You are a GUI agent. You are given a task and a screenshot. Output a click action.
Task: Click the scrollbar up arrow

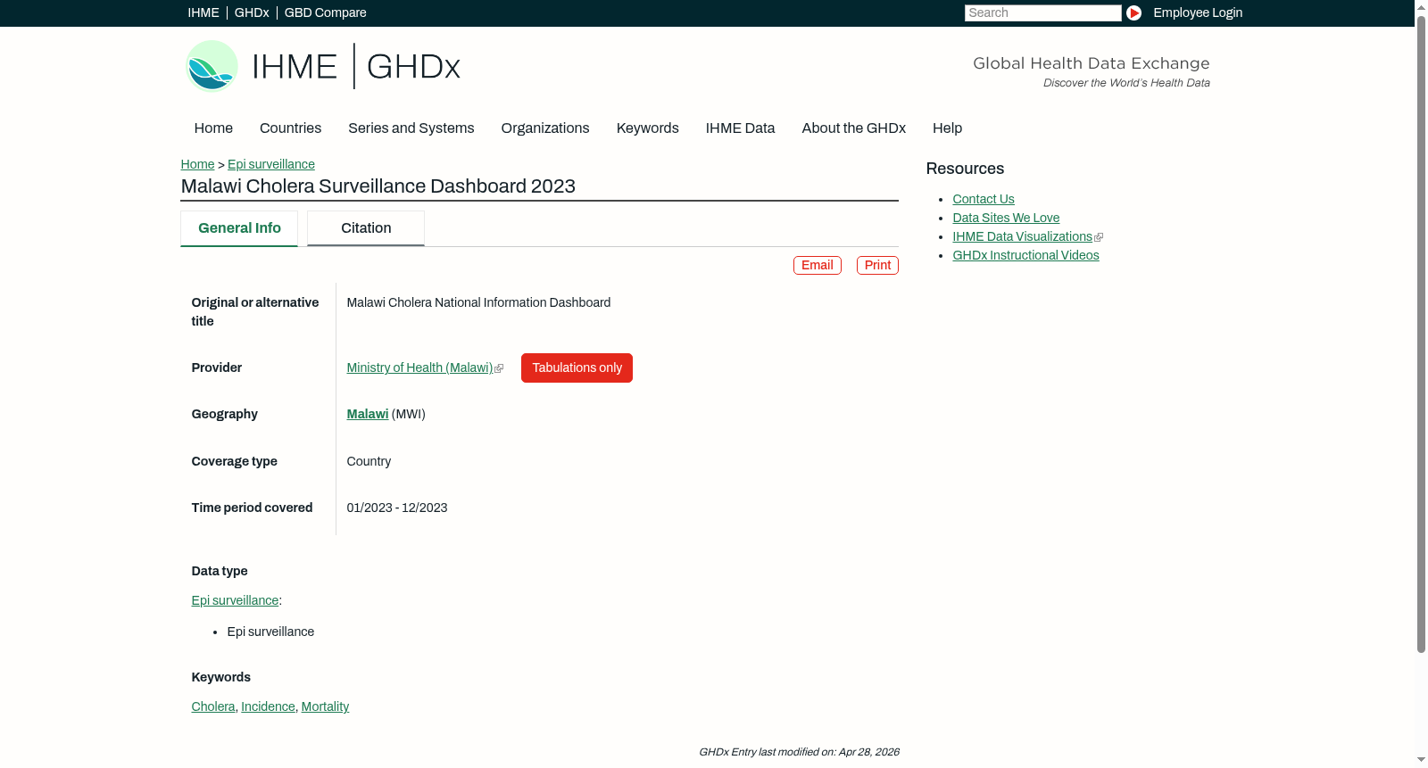point(1421,6)
